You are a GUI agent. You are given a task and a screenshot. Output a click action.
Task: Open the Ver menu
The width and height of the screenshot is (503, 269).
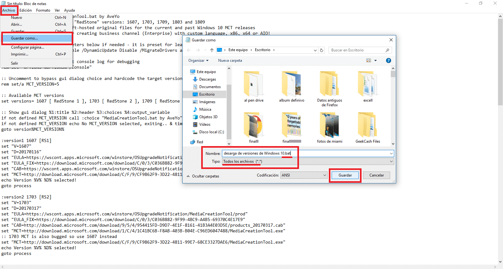point(57,10)
